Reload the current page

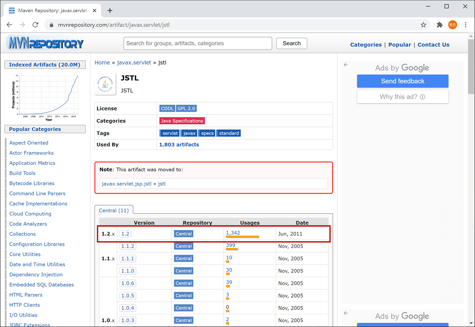coord(36,25)
